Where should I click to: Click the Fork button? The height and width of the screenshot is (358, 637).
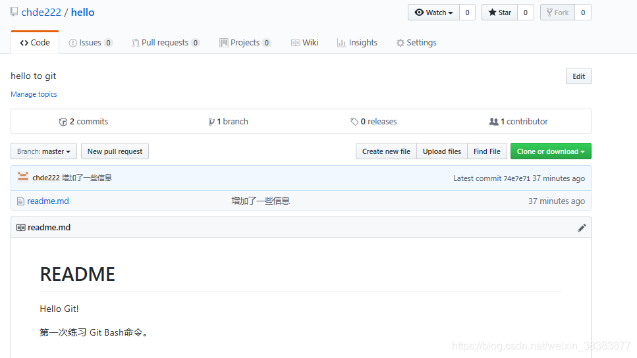[x=557, y=13]
